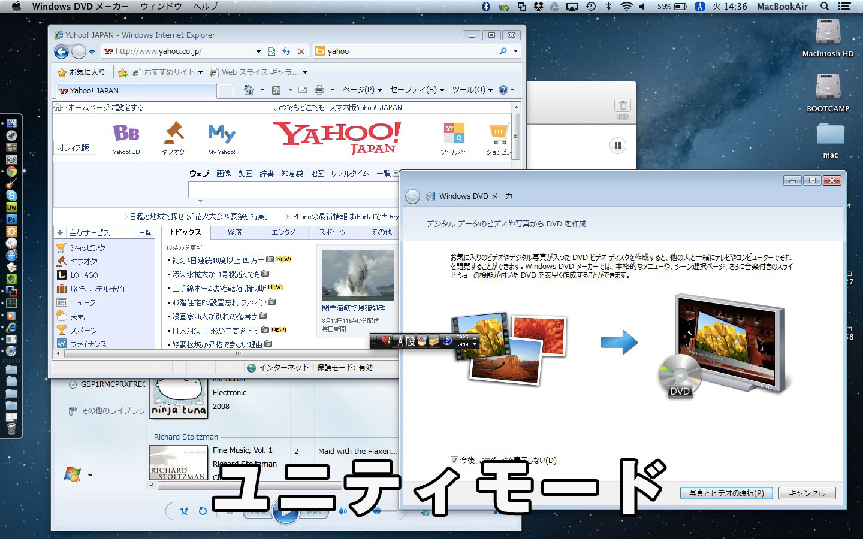The height and width of the screenshot is (539, 863).
Task: Click the IE home icon
Action: (249, 90)
